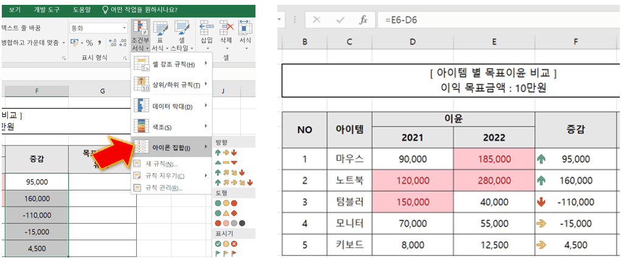Image resolution: width=621 pixels, height=259 pixels.
Task: Expand the accounting format dropdown arrow
Action: [82, 42]
